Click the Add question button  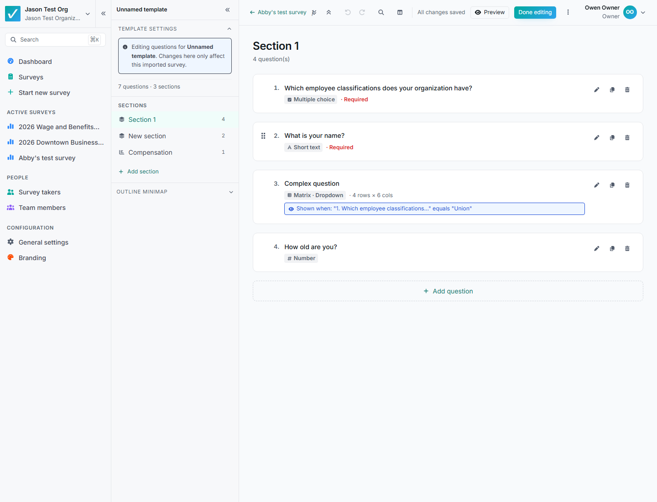click(x=448, y=291)
